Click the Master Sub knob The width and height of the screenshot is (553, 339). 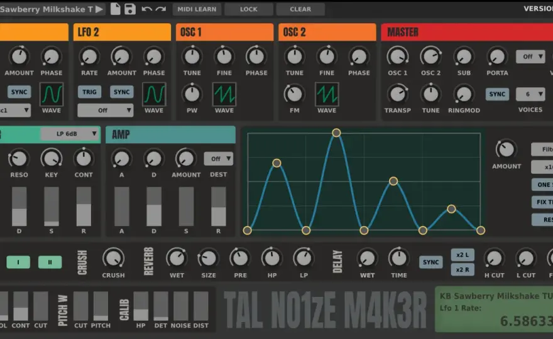[x=464, y=56]
